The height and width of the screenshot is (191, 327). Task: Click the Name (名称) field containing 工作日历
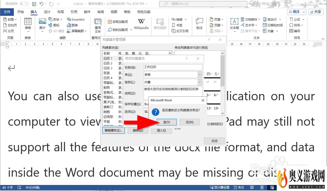[x=173, y=67]
